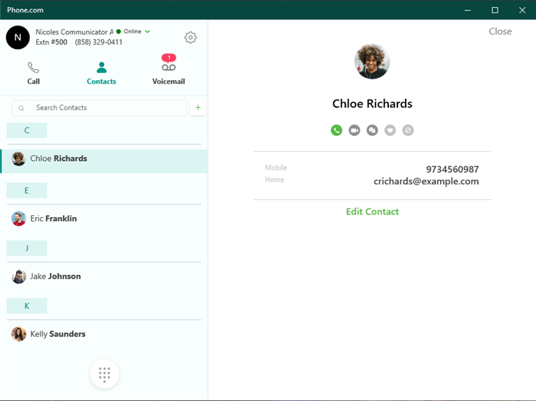
Task: Click the Nicoles Communicator account name
Action: 75,32
